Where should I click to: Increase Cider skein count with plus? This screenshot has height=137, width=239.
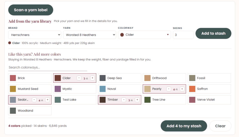[92, 78]
